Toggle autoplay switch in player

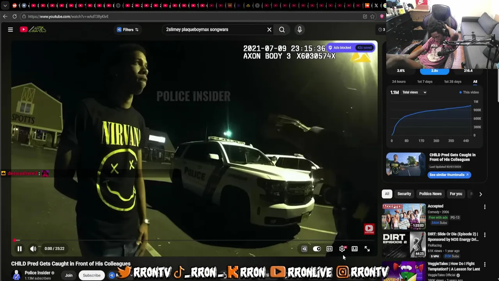[x=317, y=249]
